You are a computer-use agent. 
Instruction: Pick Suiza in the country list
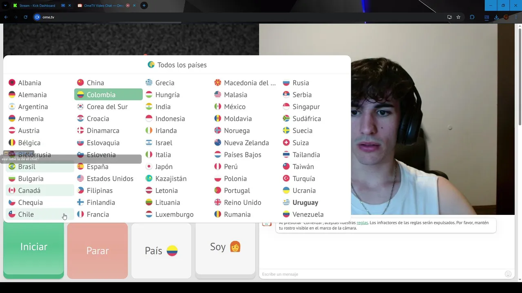(314, 142)
